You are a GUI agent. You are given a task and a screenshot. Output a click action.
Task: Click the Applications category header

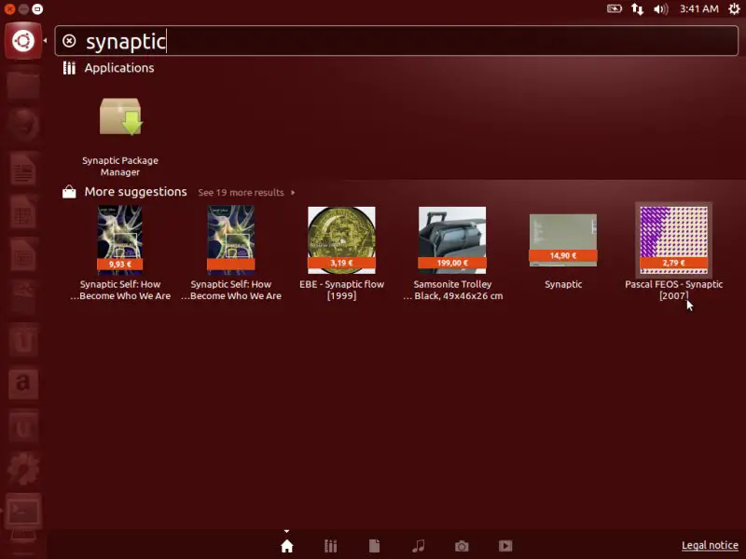[x=119, y=68]
